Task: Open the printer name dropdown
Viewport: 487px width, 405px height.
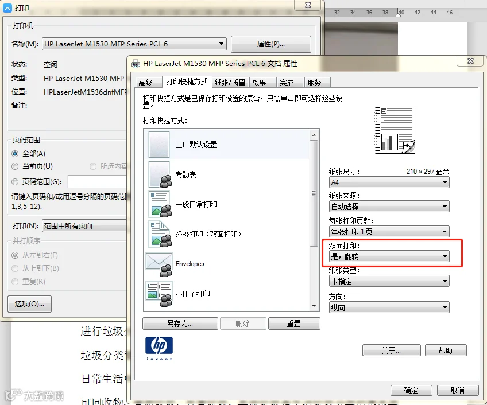Action: (134, 44)
